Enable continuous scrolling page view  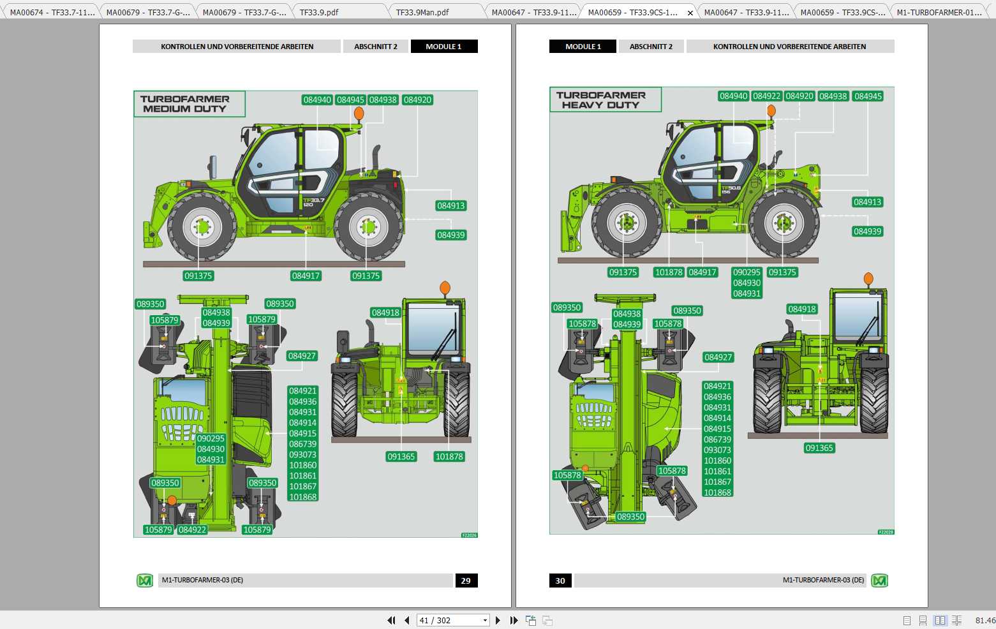pos(923,620)
